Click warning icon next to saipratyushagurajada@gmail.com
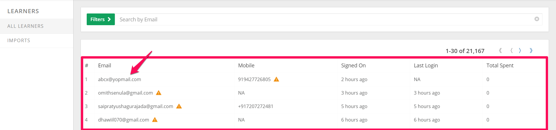556x130 pixels. coord(179,106)
